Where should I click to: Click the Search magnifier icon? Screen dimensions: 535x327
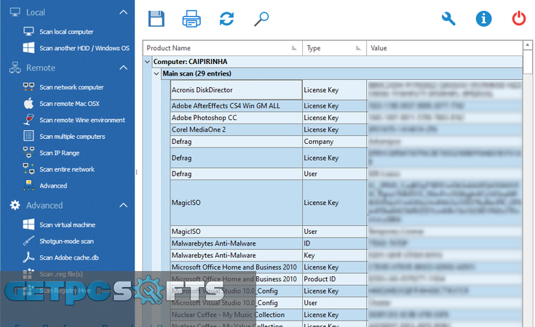coord(262,19)
